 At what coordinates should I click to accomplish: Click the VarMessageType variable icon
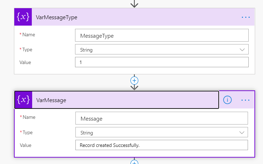(x=23, y=17)
